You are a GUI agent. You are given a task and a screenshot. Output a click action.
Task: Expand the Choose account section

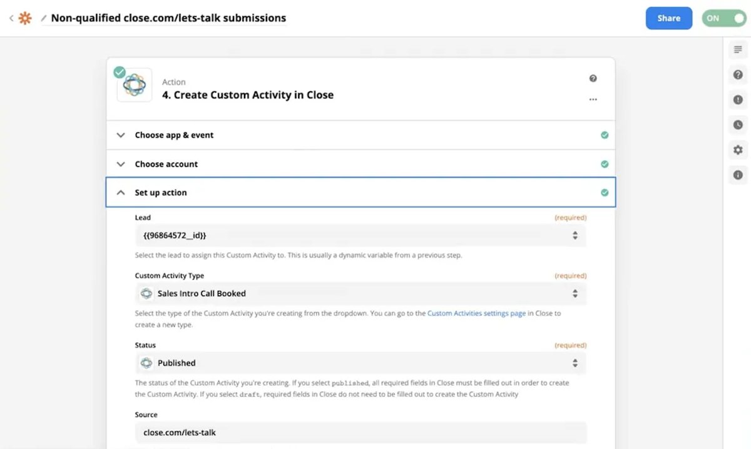click(x=361, y=164)
